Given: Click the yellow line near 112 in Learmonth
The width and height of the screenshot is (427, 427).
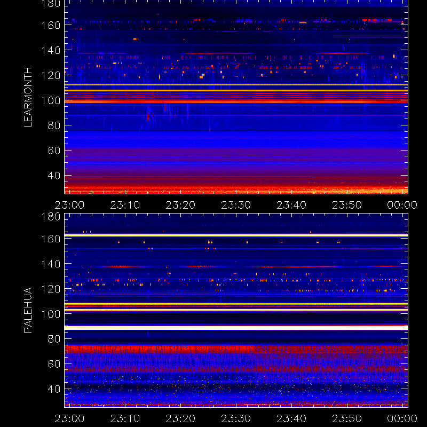Looking at the screenshot, I should pyautogui.click(x=236, y=85).
